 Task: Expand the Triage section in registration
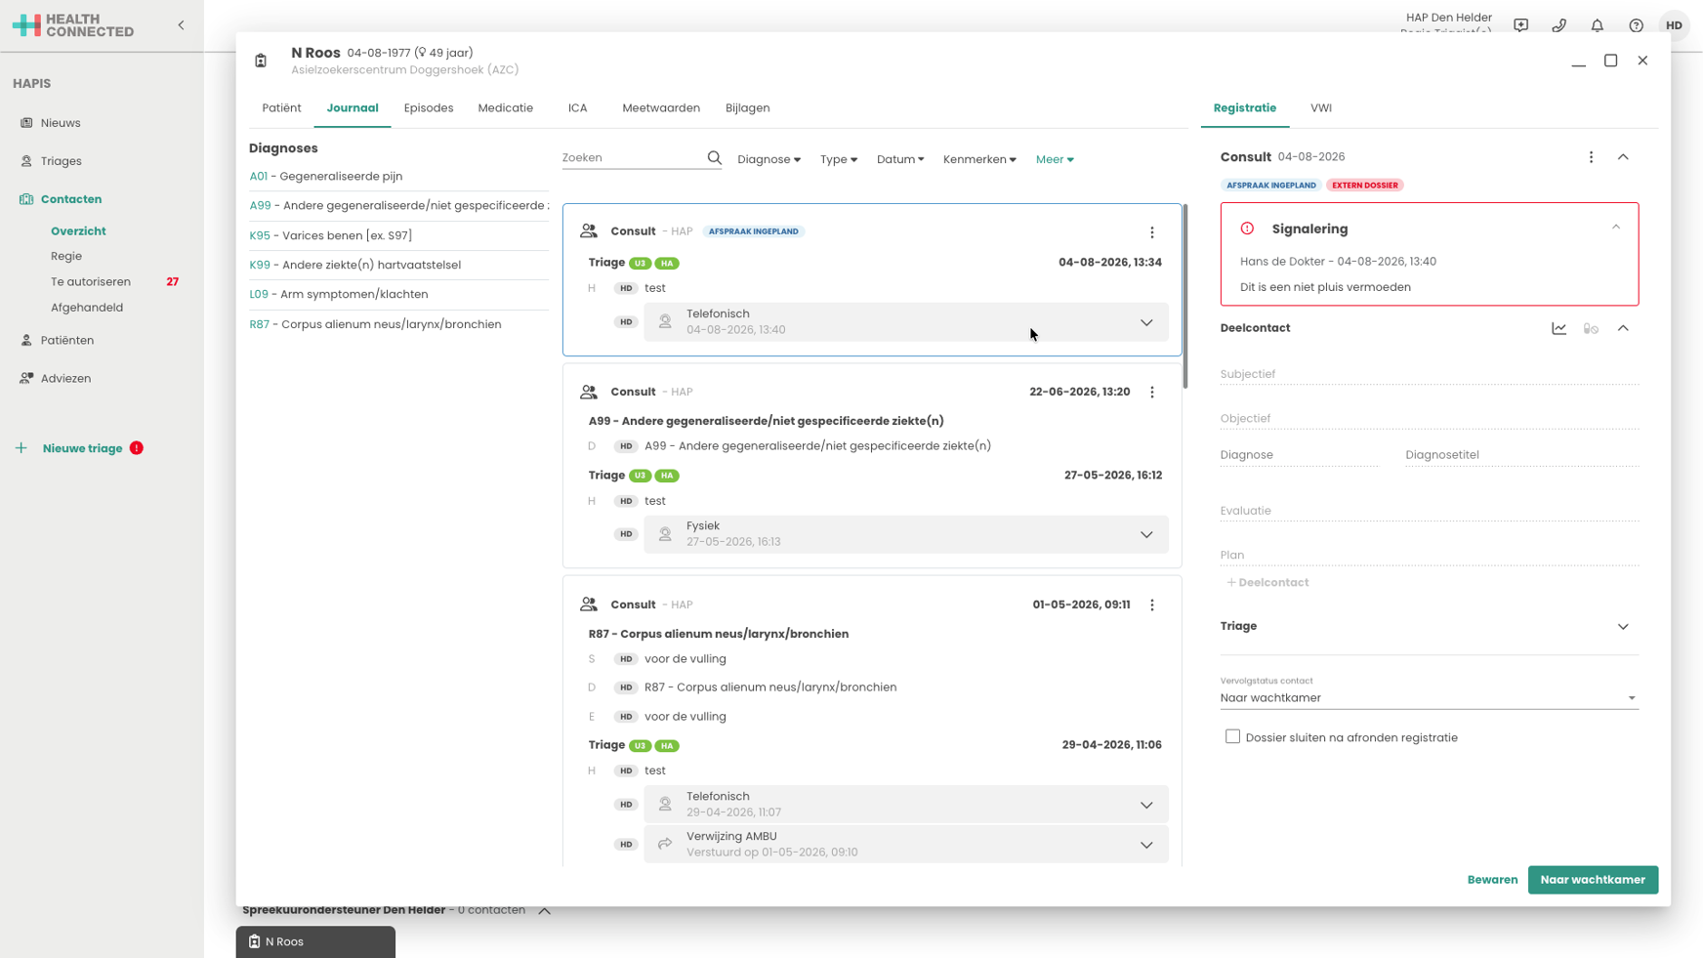click(1623, 627)
